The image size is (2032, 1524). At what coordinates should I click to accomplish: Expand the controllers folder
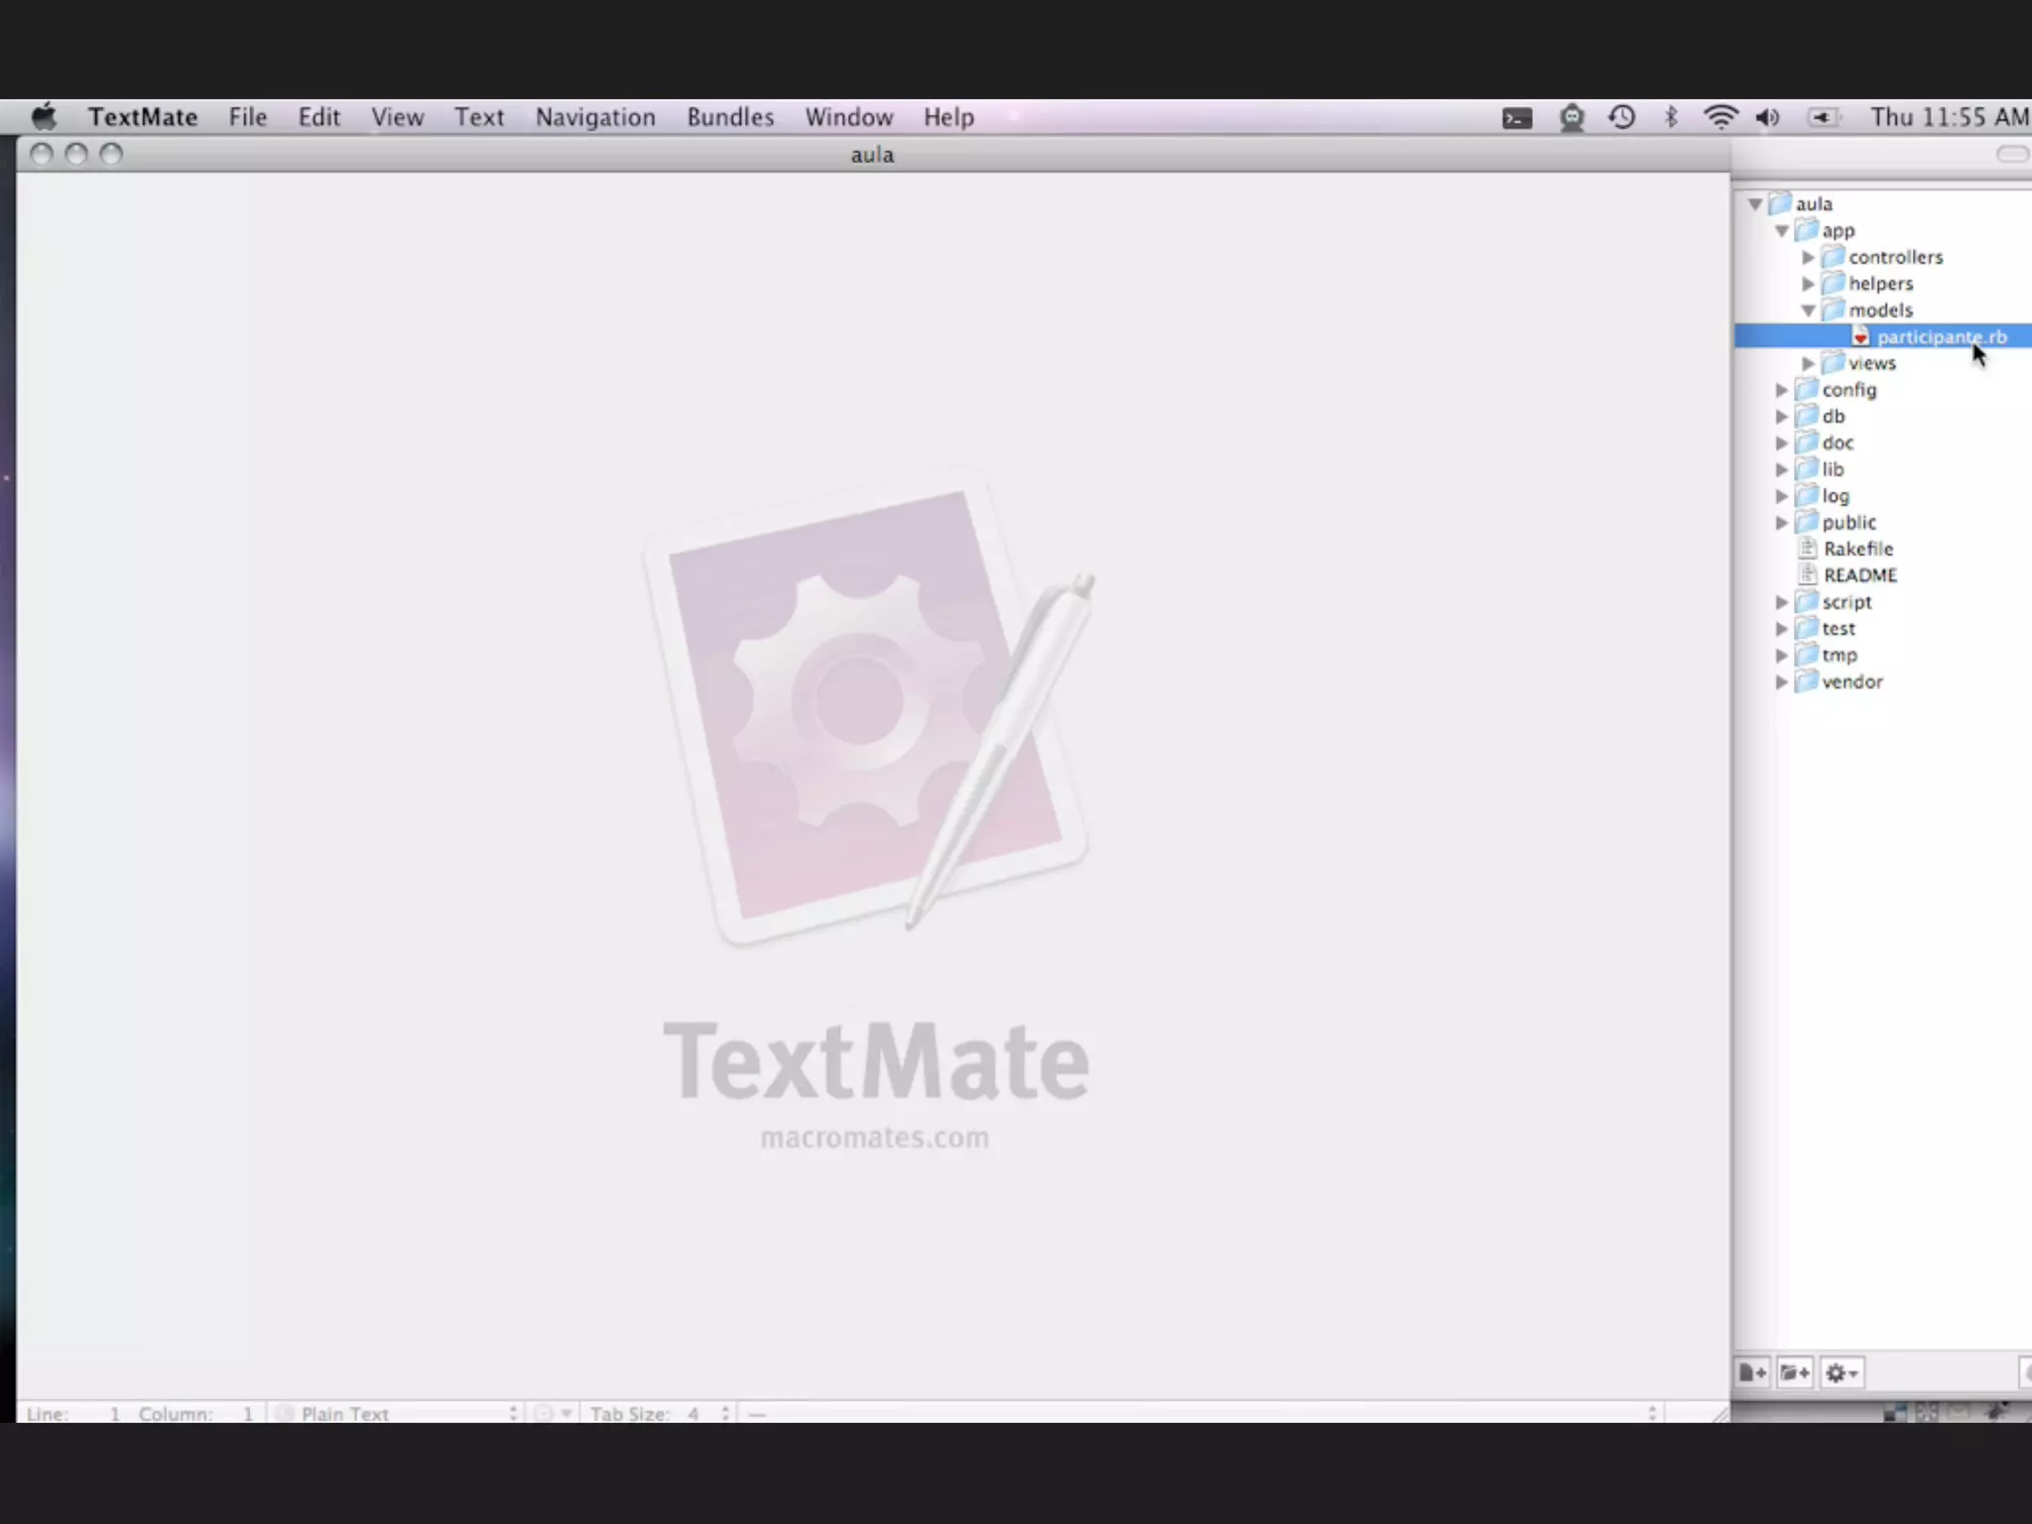coord(1809,257)
